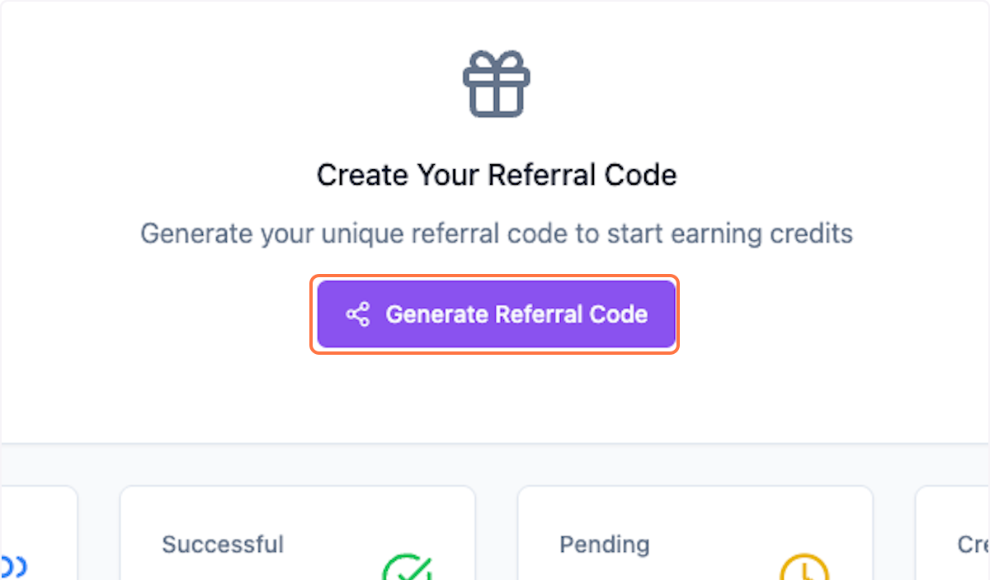
Task: Click the Create Your Referral Code heading
Action: point(495,174)
